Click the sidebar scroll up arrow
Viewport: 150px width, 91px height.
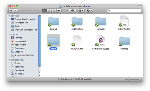(x=39, y=73)
